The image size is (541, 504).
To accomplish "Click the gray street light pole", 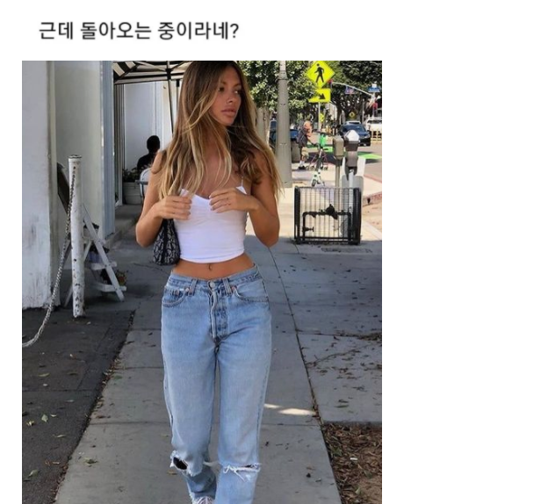I will (284, 124).
